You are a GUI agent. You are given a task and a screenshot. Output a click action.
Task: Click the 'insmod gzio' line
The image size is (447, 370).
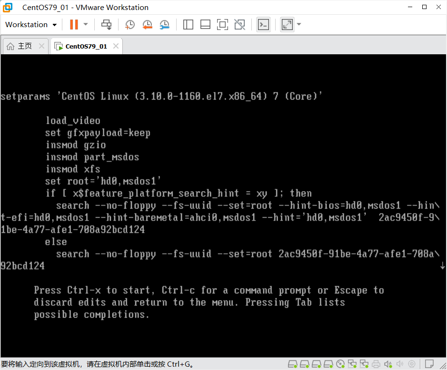coord(76,145)
